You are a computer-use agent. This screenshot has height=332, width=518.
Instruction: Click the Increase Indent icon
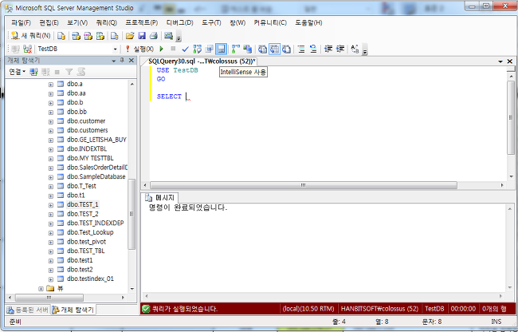(x=340, y=49)
